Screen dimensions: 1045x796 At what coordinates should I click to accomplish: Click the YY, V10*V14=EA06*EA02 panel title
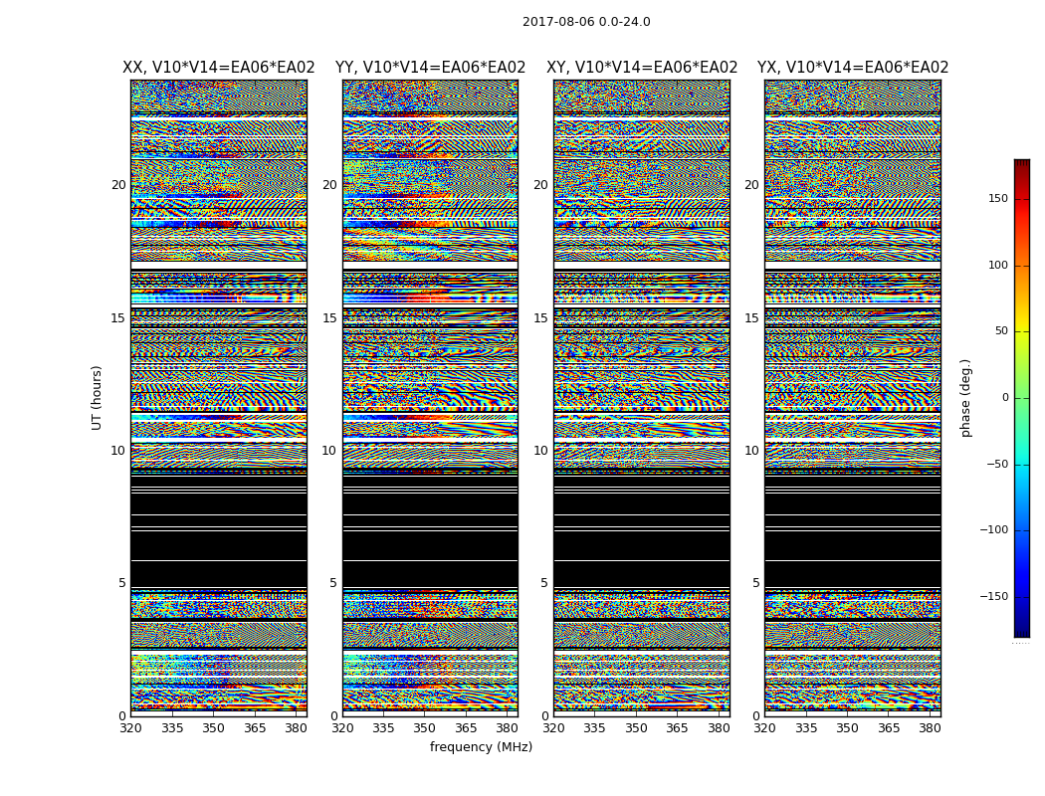(x=431, y=68)
